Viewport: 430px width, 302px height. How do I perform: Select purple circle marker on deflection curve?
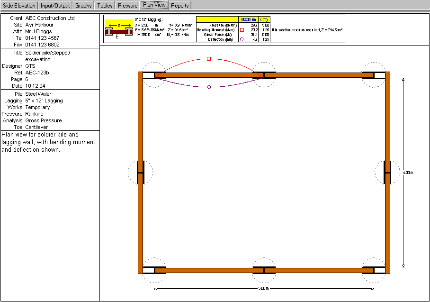point(209,87)
